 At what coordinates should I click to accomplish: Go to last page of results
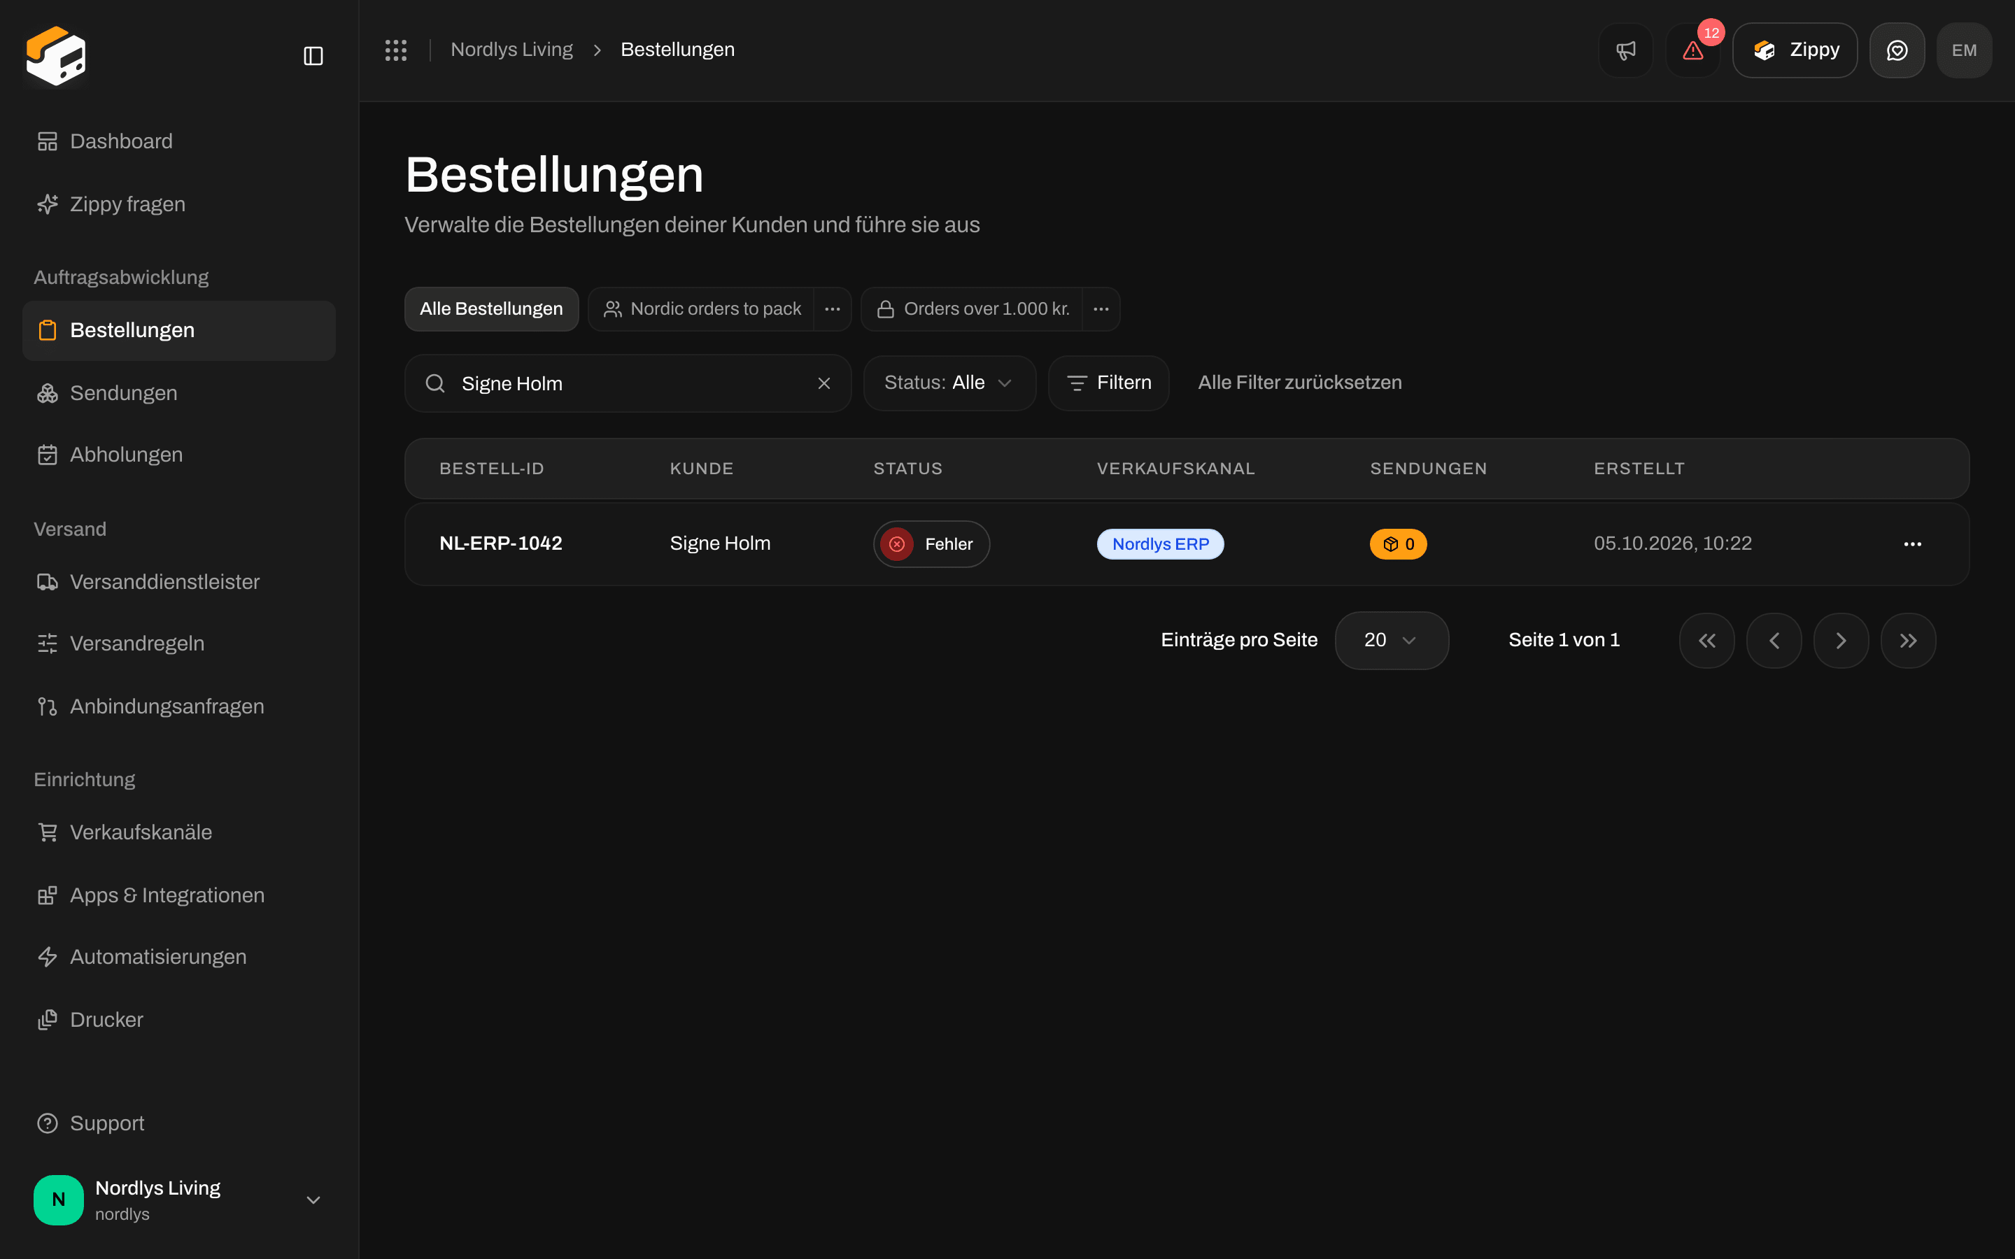tap(1909, 640)
